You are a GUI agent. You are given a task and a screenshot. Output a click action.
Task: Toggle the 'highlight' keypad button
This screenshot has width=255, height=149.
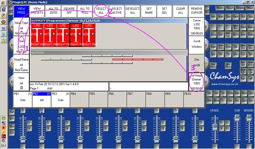click(243, 71)
